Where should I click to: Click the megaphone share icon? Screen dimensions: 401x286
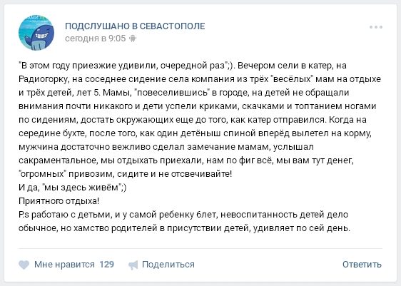(x=133, y=265)
